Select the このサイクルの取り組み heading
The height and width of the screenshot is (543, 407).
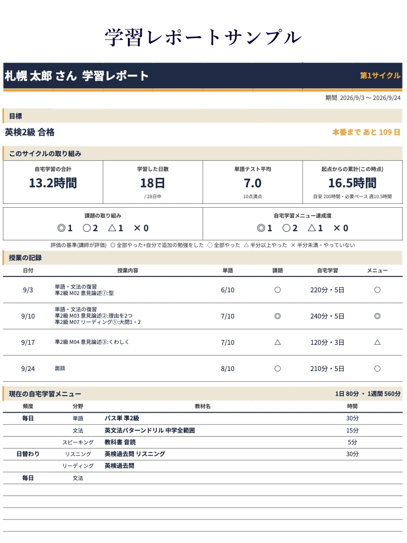click(x=45, y=153)
